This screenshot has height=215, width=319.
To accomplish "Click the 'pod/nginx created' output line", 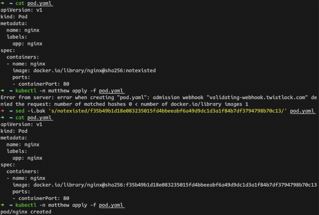I will [x=26, y=212].
